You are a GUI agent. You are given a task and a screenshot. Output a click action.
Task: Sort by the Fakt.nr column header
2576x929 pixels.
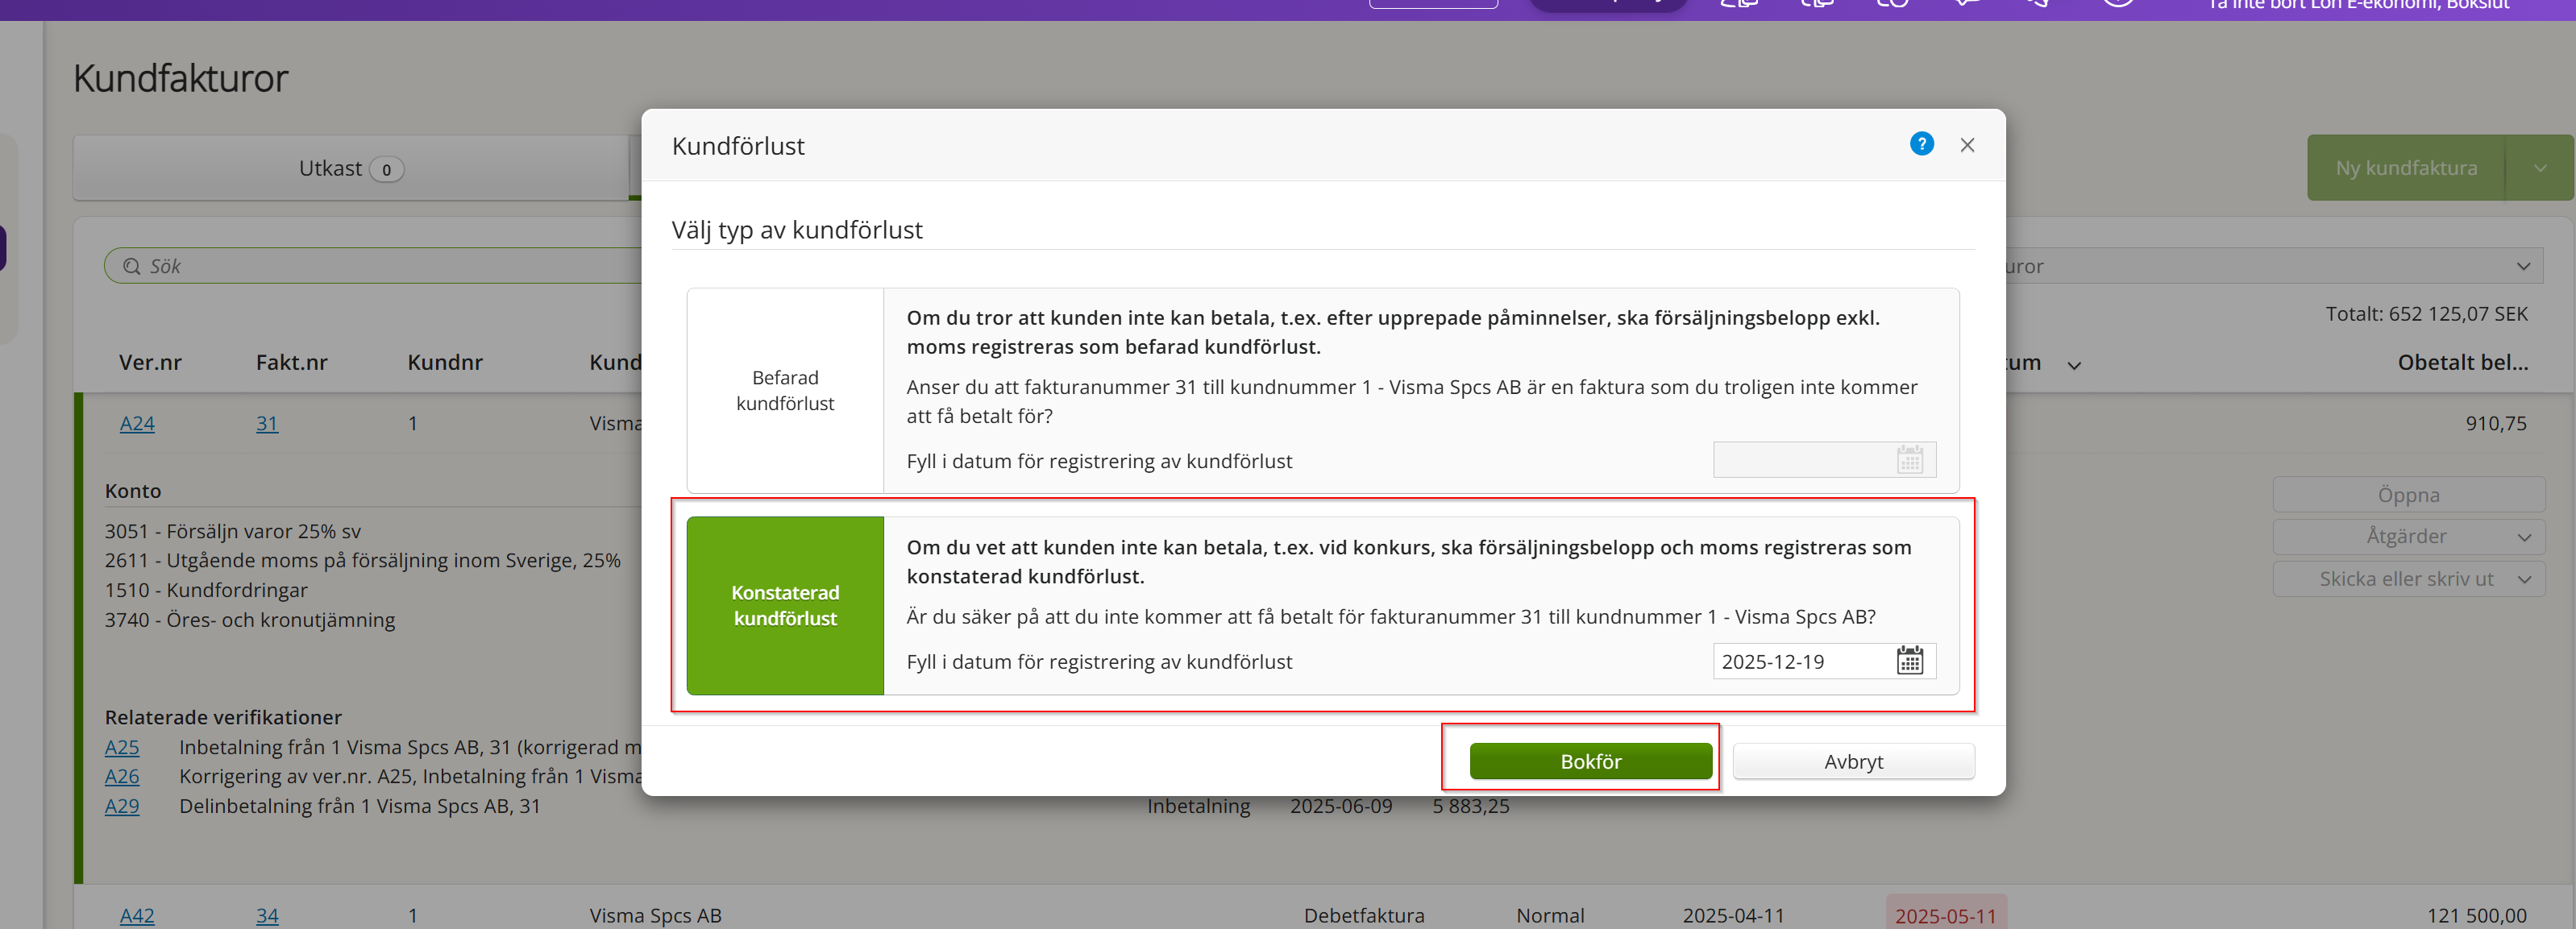pos(291,362)
